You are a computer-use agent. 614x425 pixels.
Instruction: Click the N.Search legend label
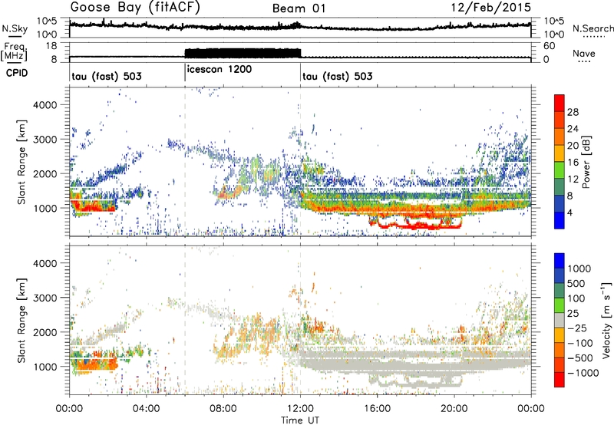click(593, 28)
